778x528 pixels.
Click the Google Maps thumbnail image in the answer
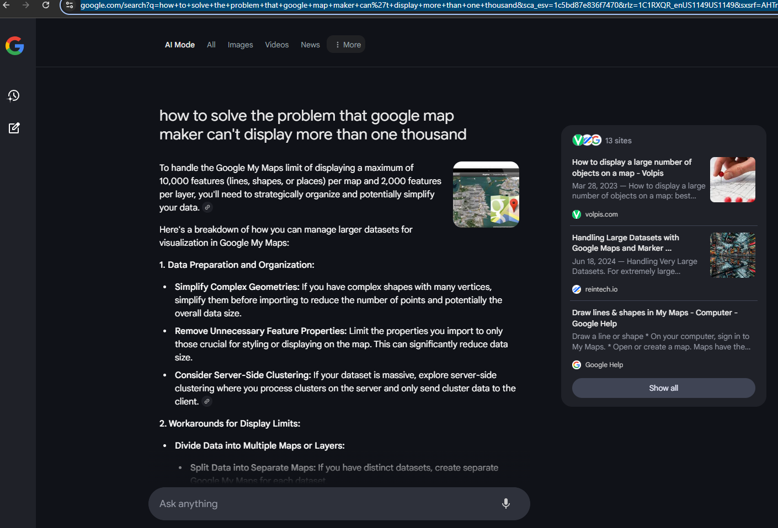486,195
